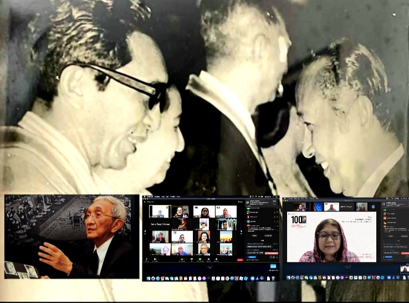Open the View menu in the speaker window
This screenshot has width=409, height=303.
click(302, 198)
